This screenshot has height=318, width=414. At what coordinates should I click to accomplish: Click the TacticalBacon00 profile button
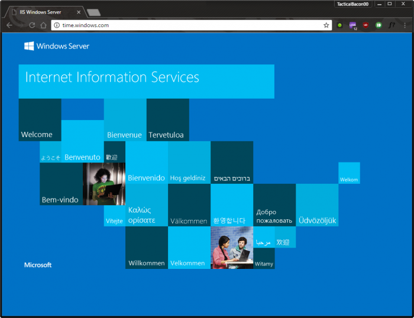click(x=352, y=4)
